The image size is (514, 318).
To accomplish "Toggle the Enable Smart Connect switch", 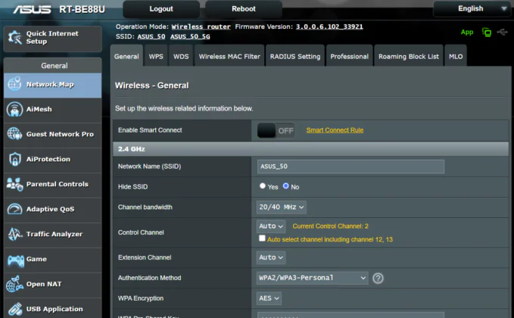I will click(276, 130).
